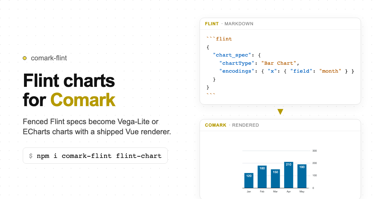This screenshot has width=379, height=199.
Task: Click the MARKDOWN label in top card header
Action: (239, 24)
